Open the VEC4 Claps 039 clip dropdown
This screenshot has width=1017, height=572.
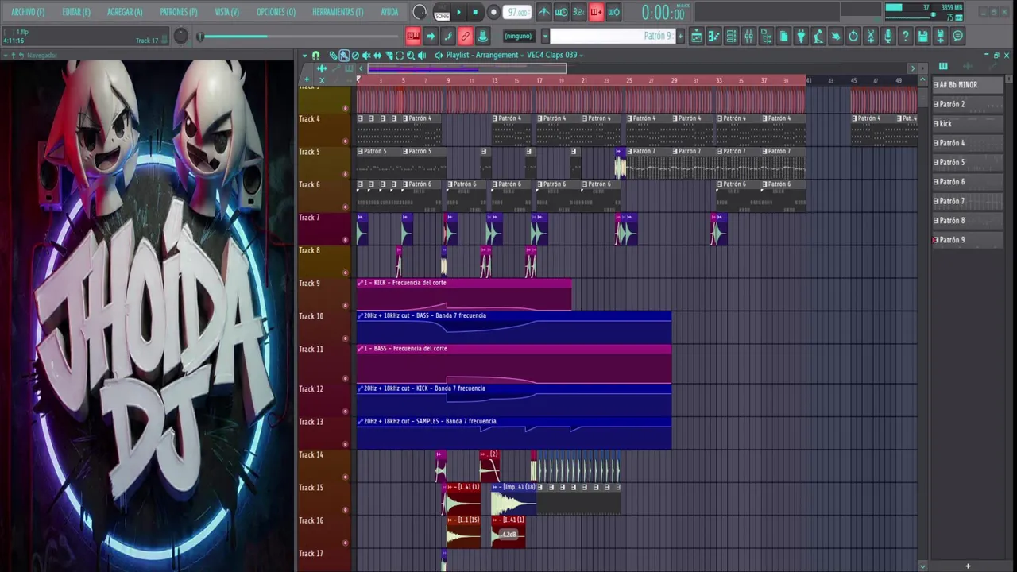pyautogui.click(x=553, y=56)
